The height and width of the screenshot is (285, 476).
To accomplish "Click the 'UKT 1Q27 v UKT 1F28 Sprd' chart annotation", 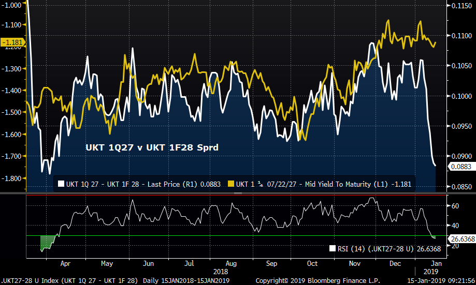I will pyautogui.click(x=152, y=147).
